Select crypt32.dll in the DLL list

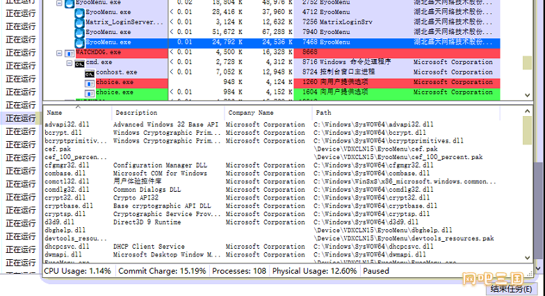click(x=65, y=197)
